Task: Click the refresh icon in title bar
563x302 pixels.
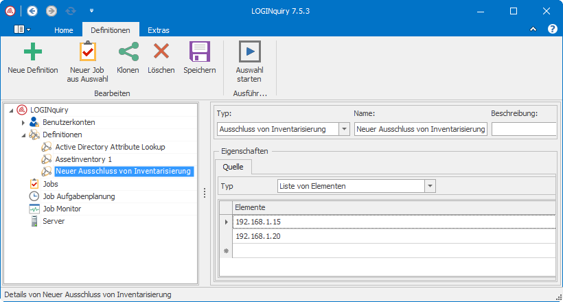Action: pyautogui.click(x=70, y=11)
